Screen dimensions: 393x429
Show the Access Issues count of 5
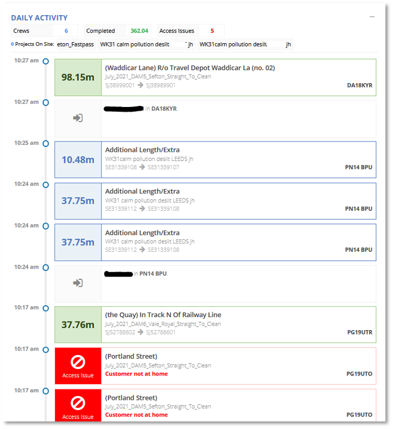[189, 31]
